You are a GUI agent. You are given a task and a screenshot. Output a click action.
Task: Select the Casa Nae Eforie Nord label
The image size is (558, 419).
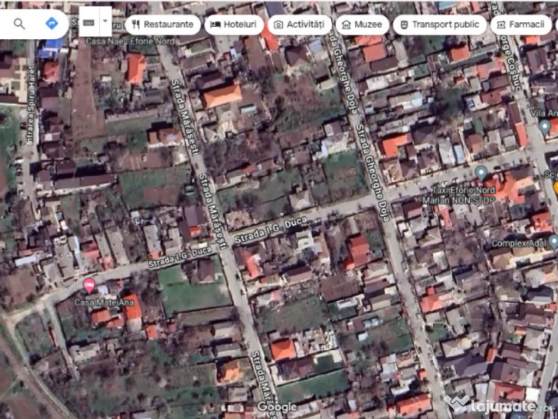130,40
